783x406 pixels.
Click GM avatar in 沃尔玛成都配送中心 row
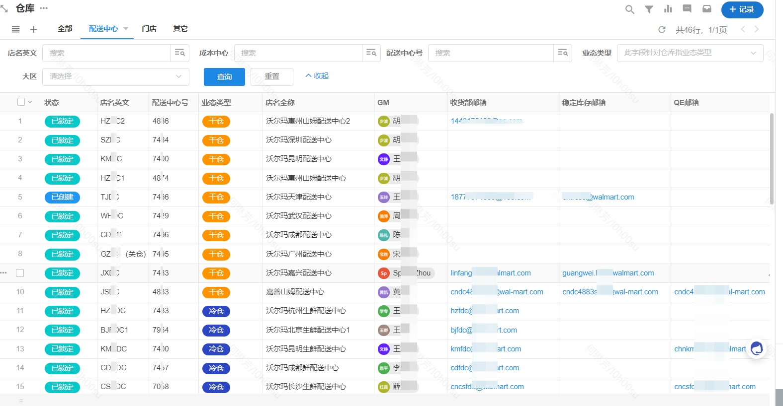[383, 235]
